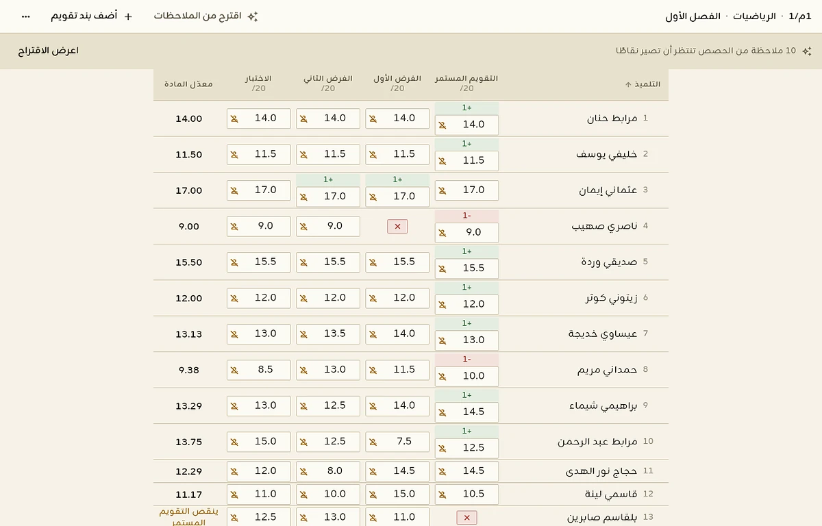Screen dimensions: 822x526
Task: Click absence icon in عثماني إيمان's التقويم المستمر cell
Action: pyautogui.click(x=442, y=190)
